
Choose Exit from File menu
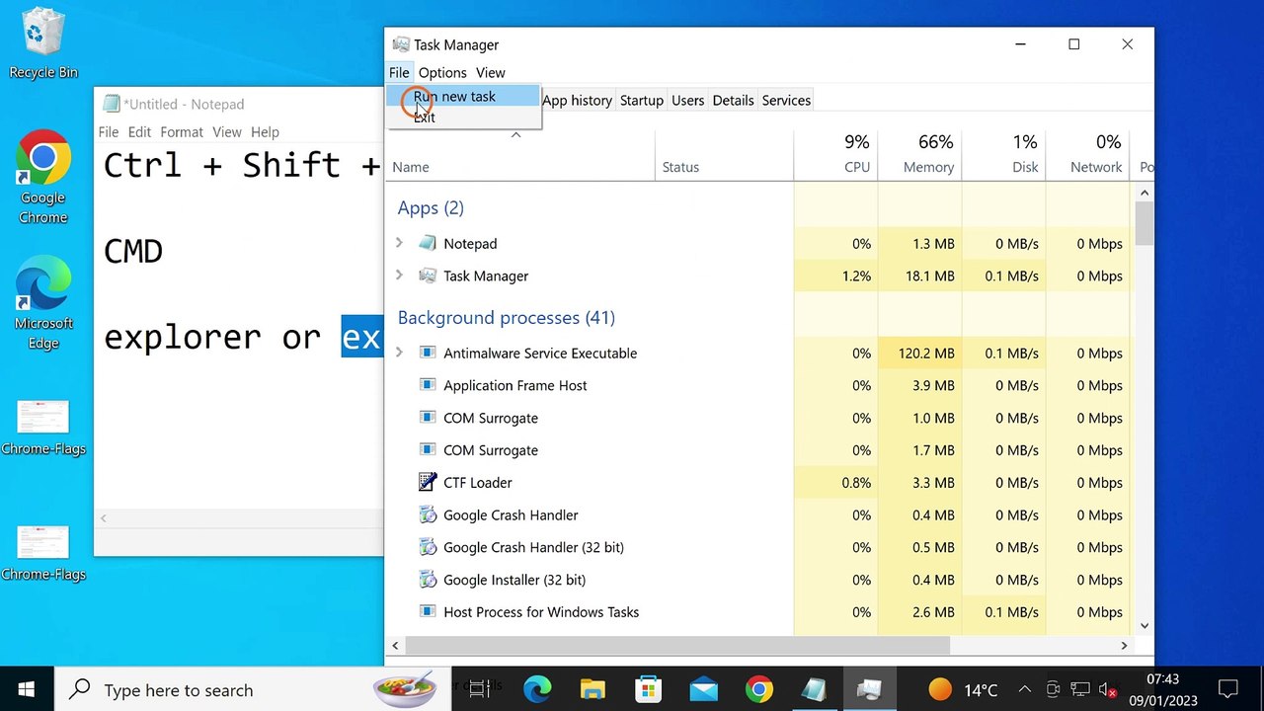tap(463, 117)
